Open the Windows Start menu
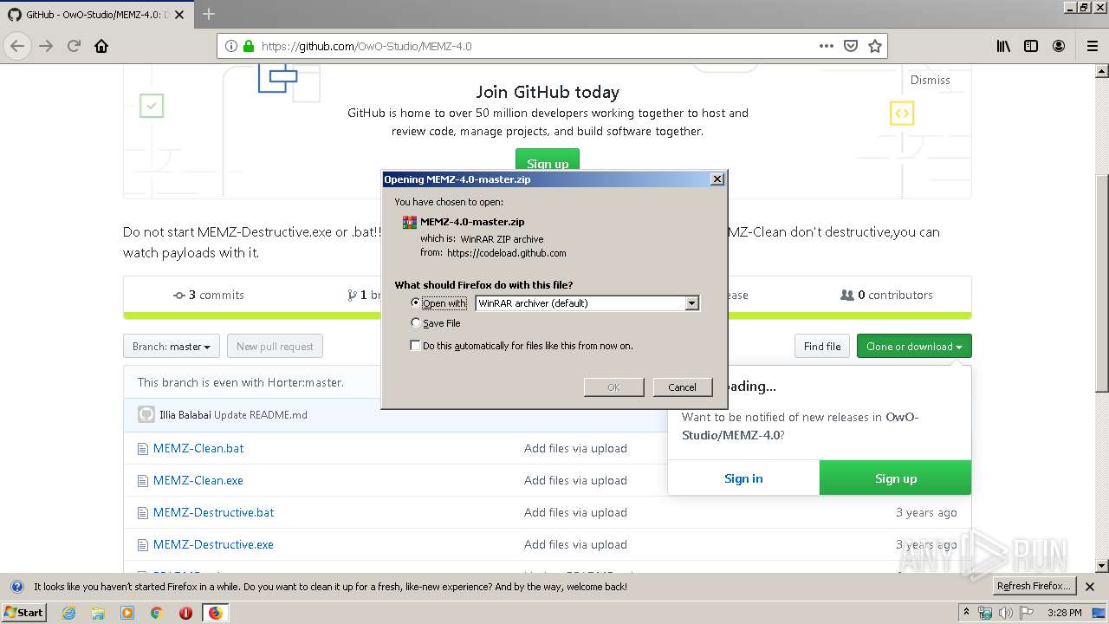Viewport: 1109px width, 624px height. (24, 613)
